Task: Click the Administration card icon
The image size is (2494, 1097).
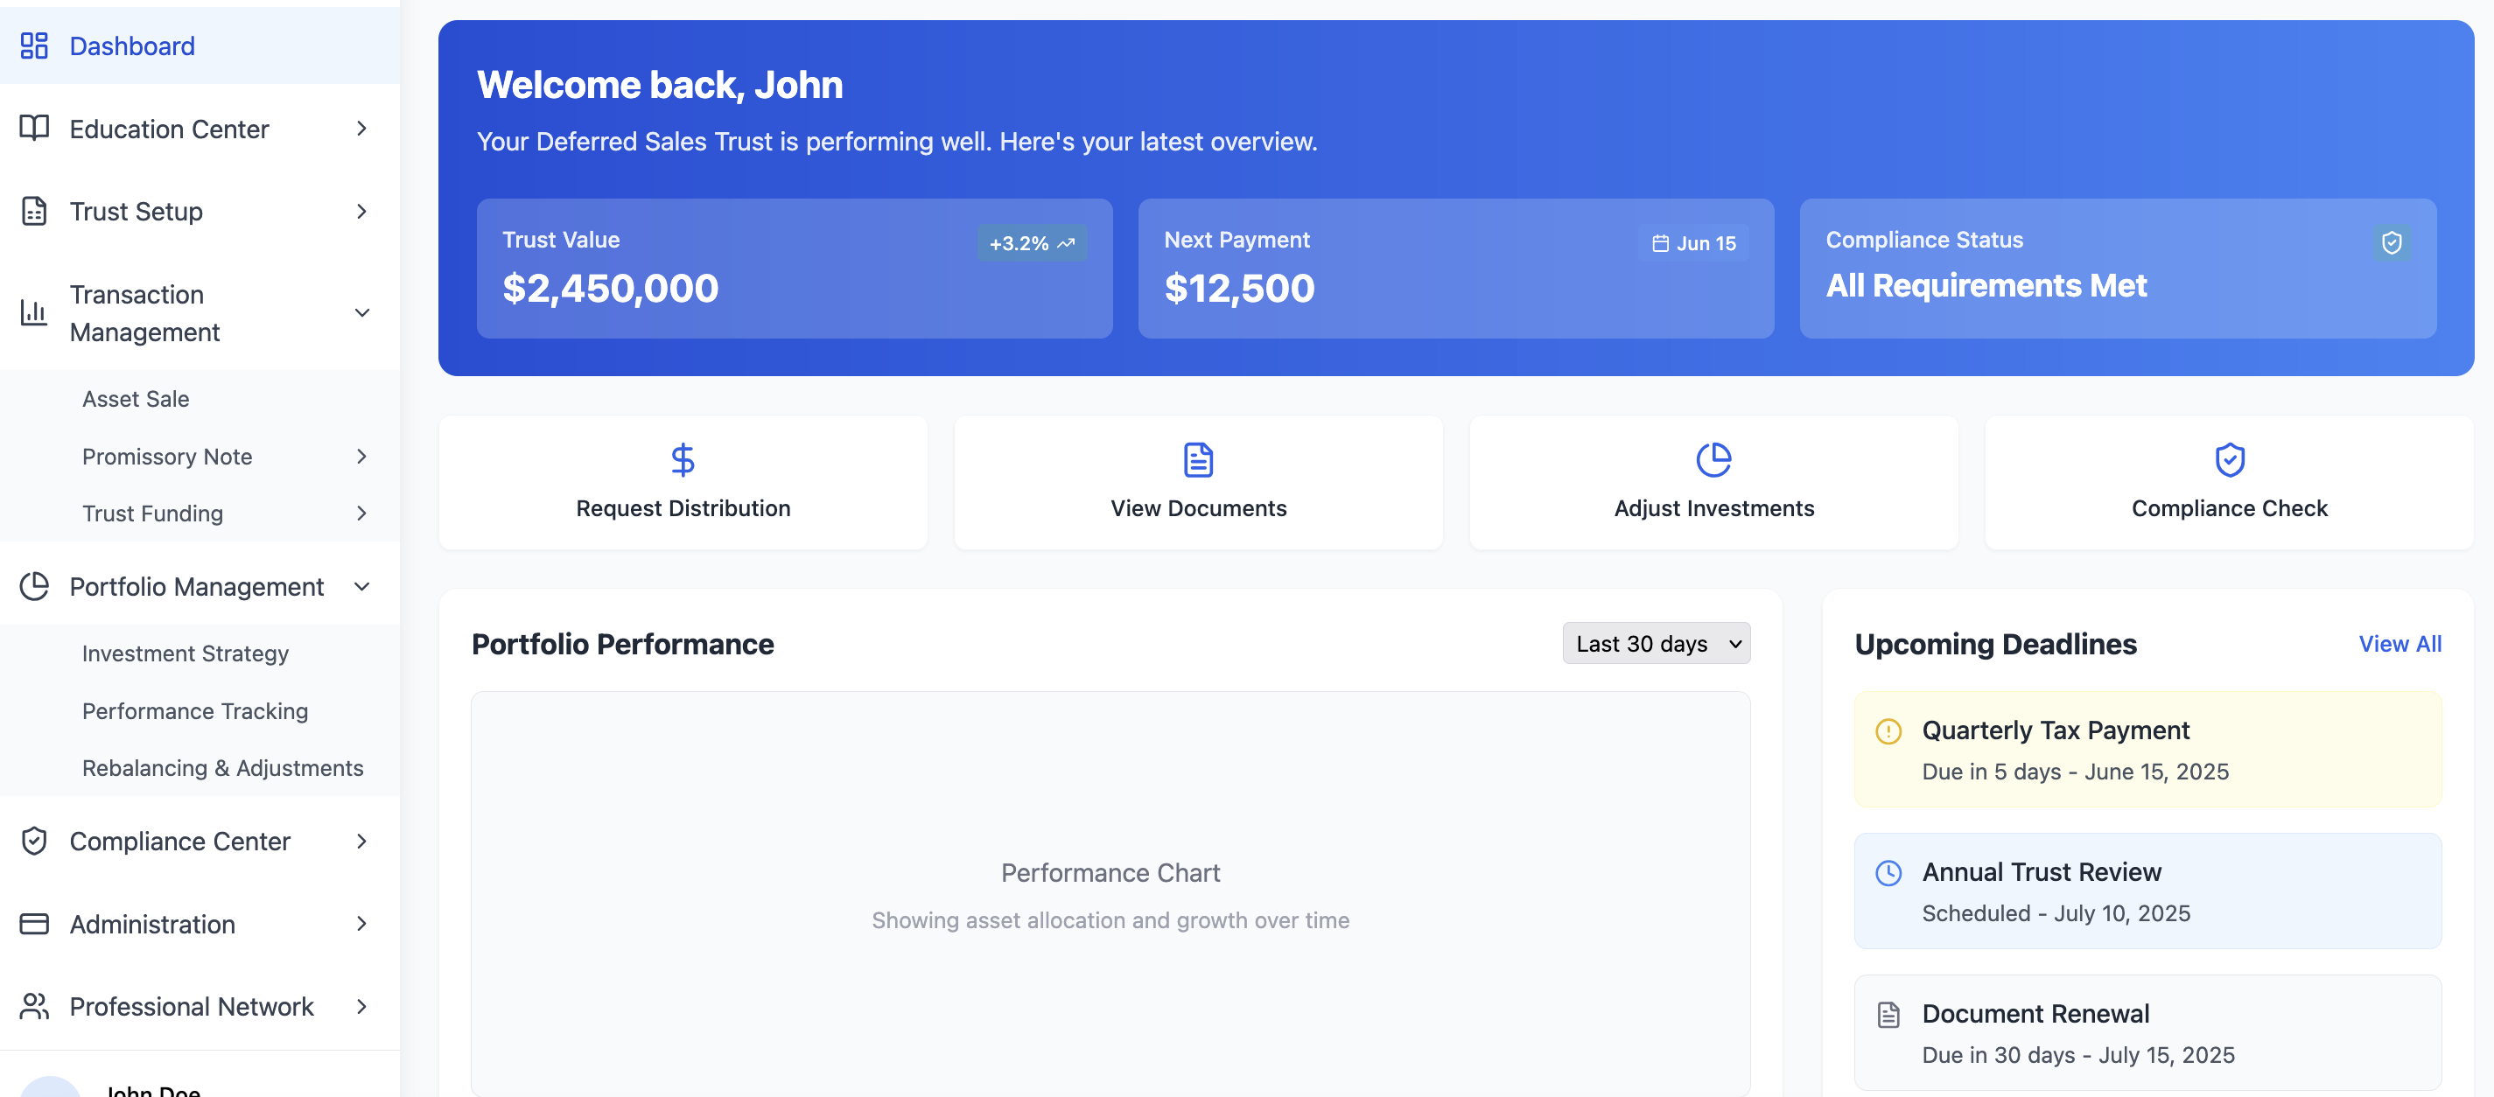Action: point(34,924)
